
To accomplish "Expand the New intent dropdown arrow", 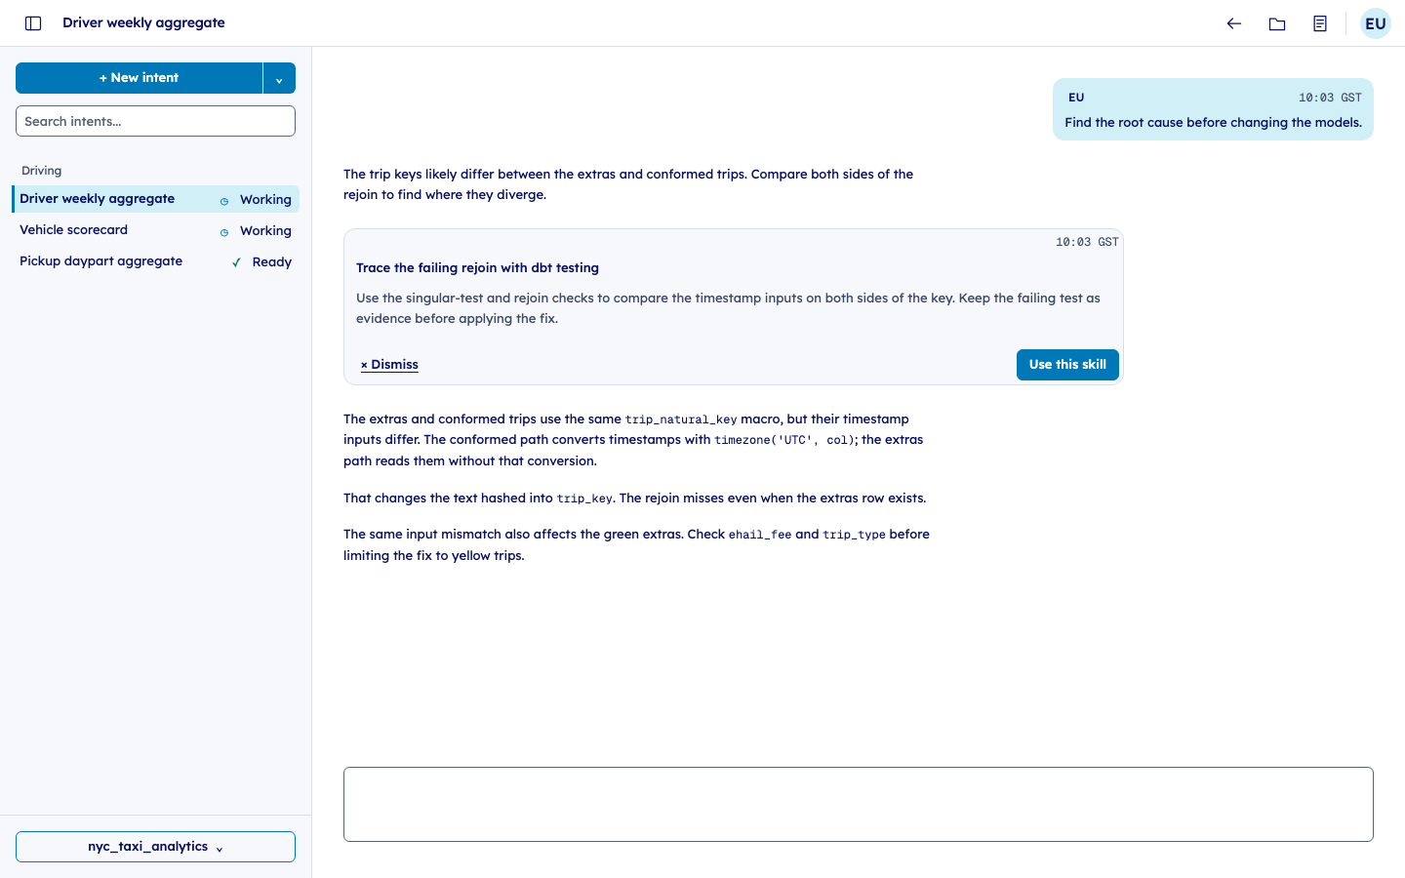I will coord(279,78).
